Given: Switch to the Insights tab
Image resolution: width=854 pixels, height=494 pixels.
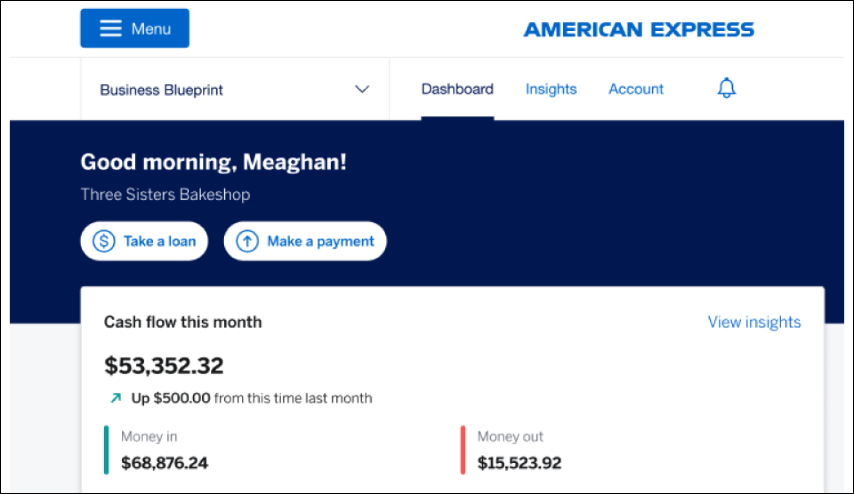Looking at the screenshot, I should 551,89.
